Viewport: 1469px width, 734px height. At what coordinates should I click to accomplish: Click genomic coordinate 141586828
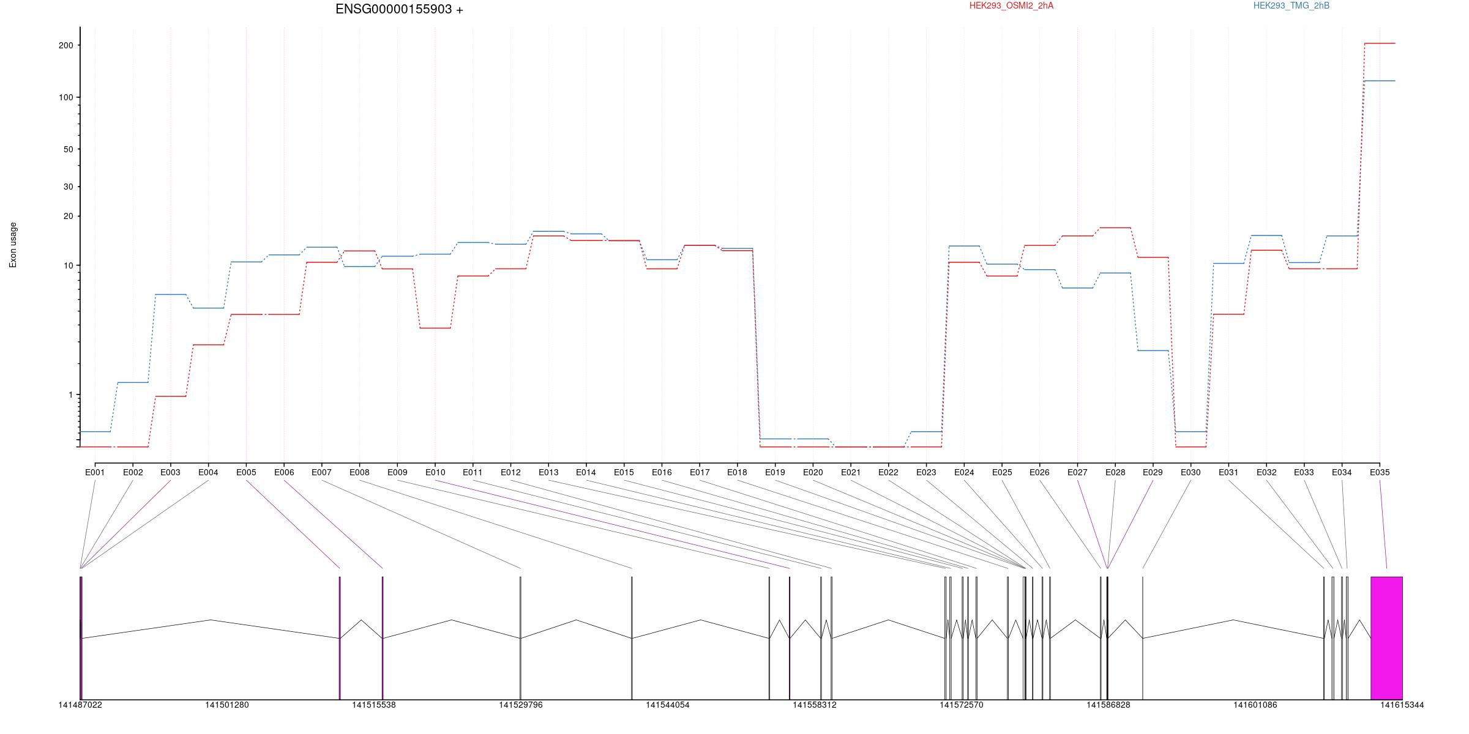[x=1108, y=705]
